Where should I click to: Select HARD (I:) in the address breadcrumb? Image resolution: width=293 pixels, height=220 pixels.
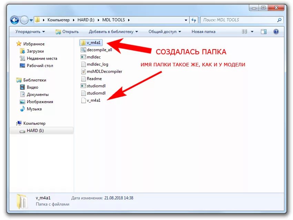click(x=86, y=20)
